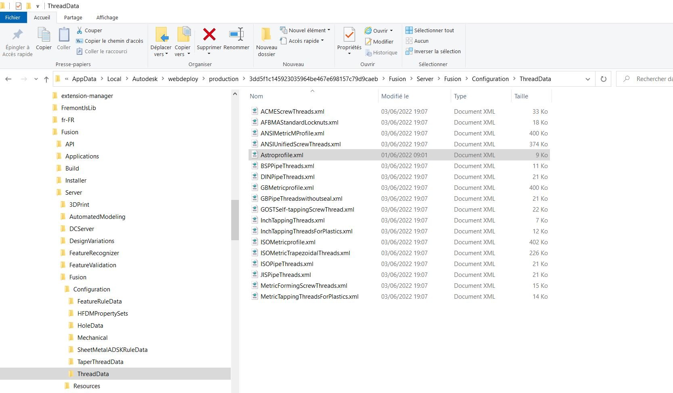Refresh the ThreadData folder view
Image resolution: width=673 pixels, height=393 pixels.
(x=604, y=79)
